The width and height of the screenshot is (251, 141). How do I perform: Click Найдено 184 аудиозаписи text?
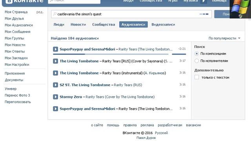(x=75, y=38)
